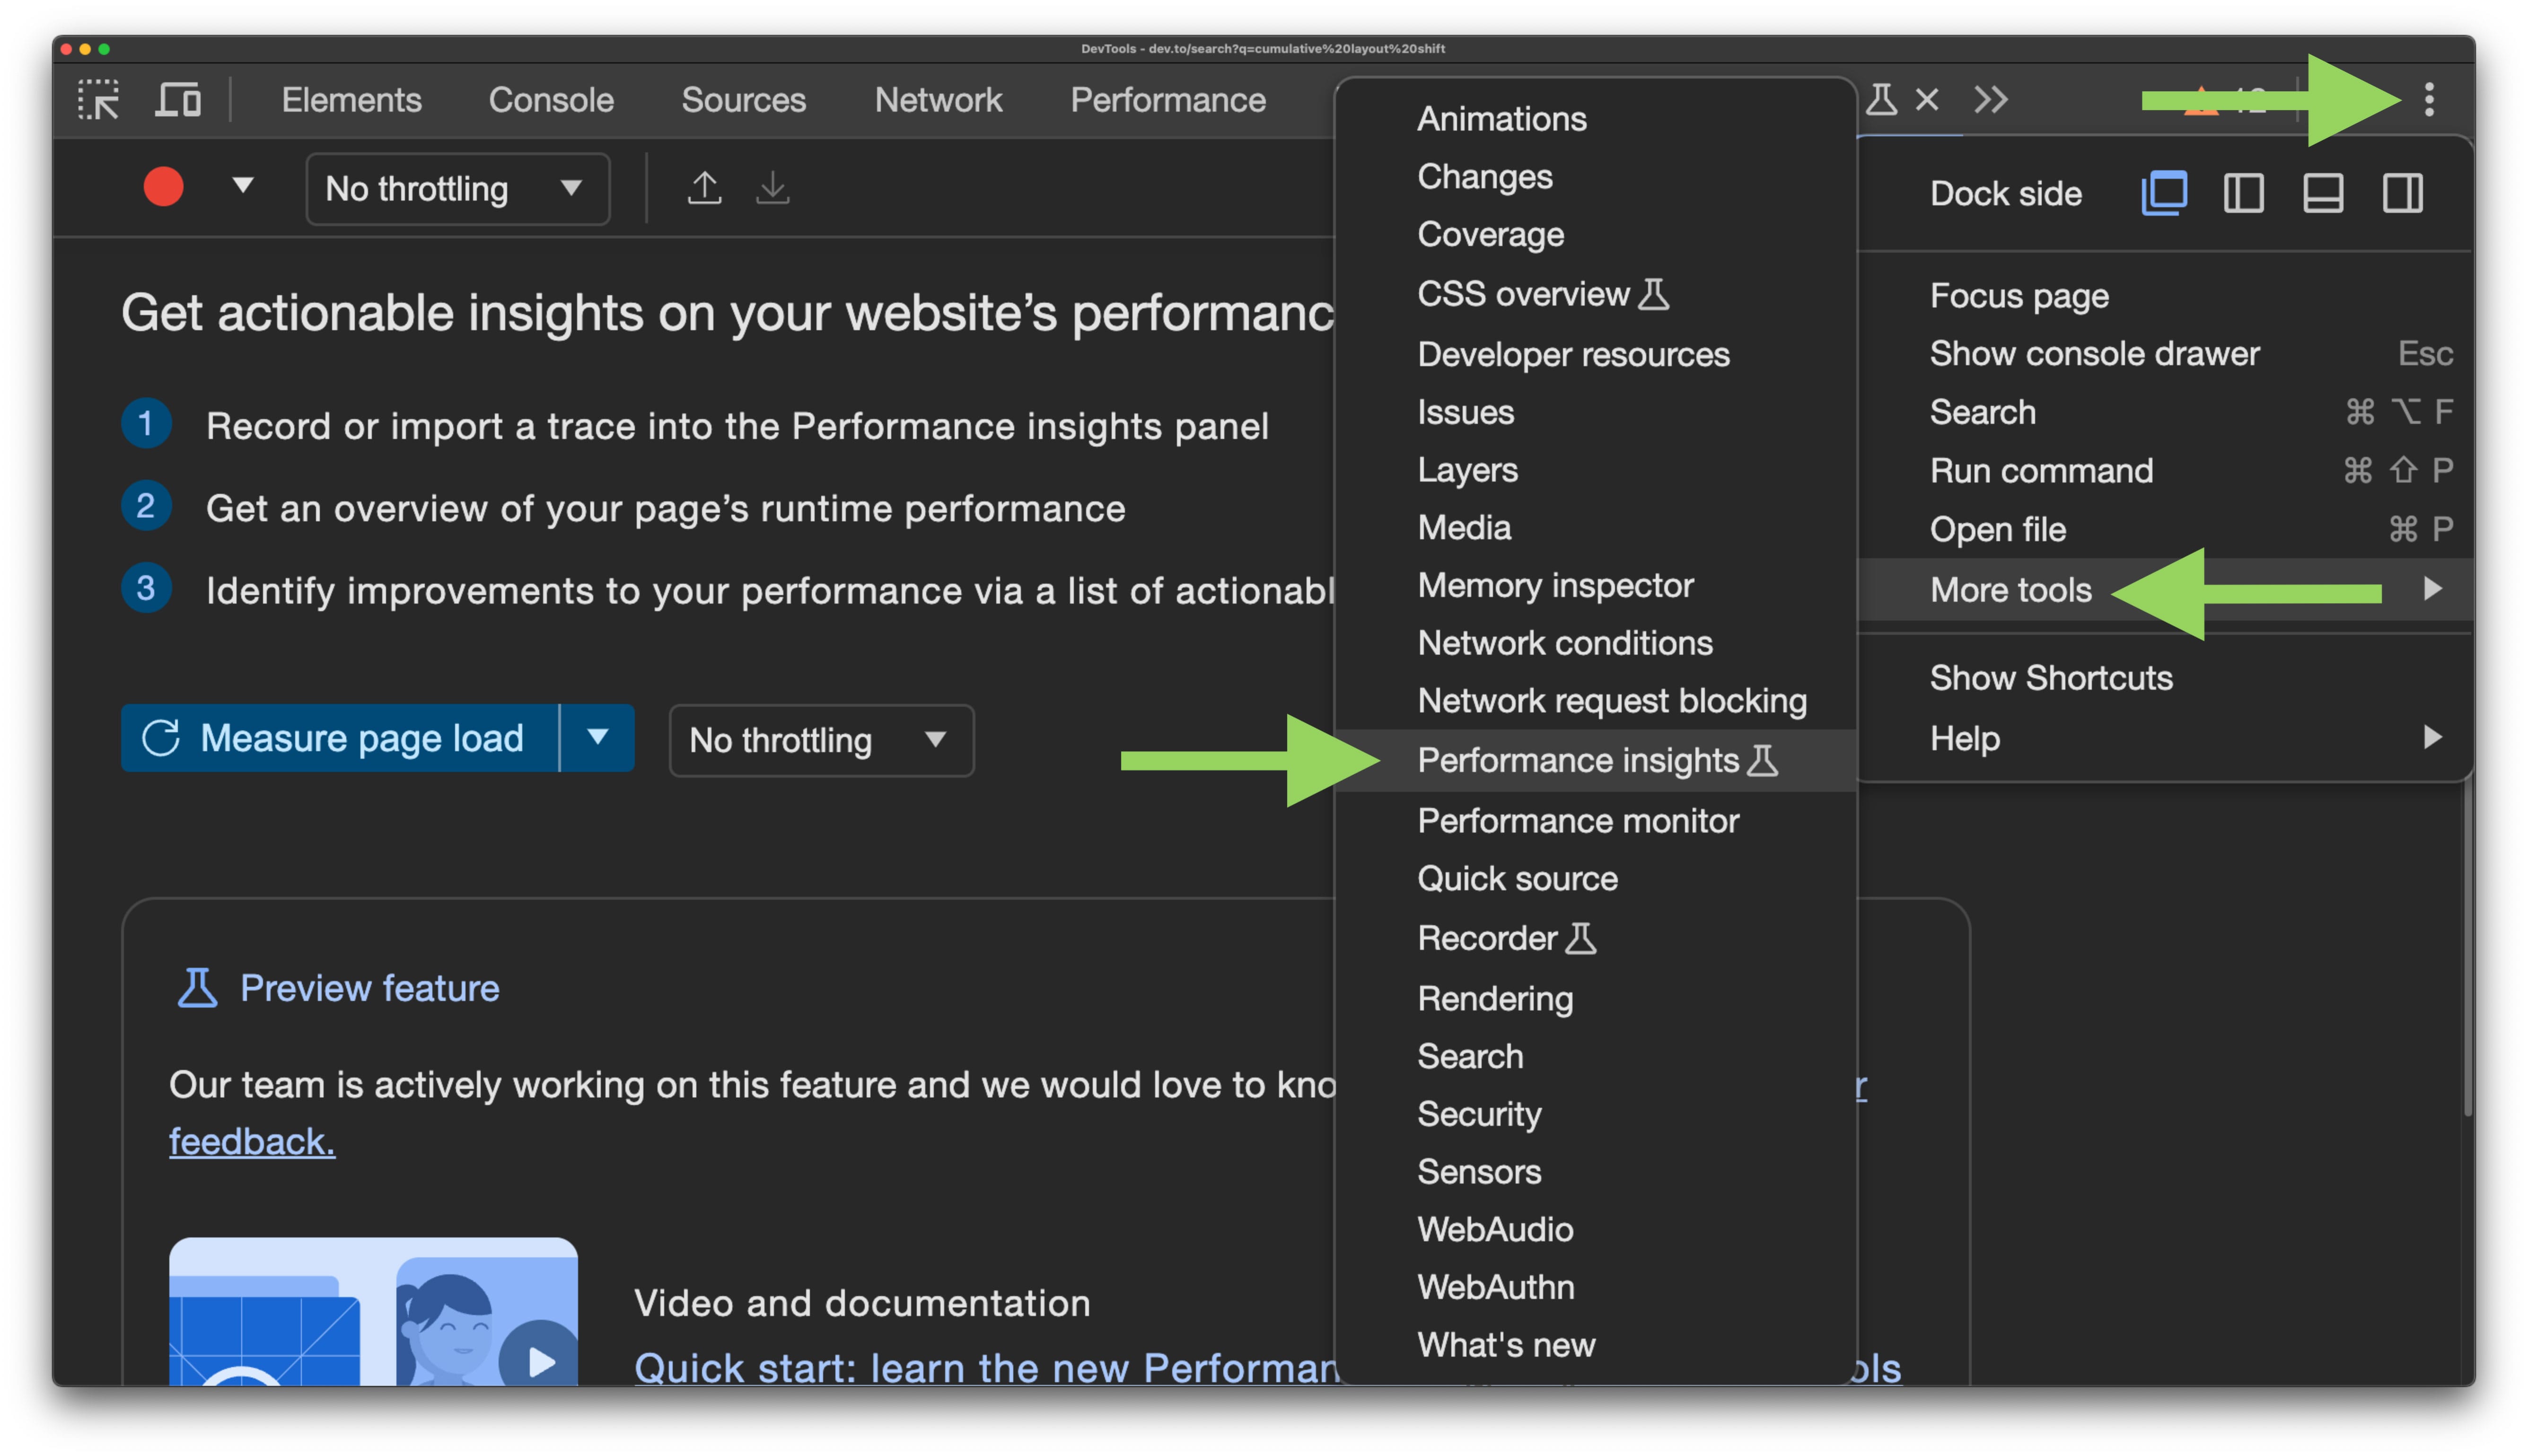This screenshot has width=2528, height=1456.
Task: Undock DevTools into separate window
Action: tap(2164, 193)
